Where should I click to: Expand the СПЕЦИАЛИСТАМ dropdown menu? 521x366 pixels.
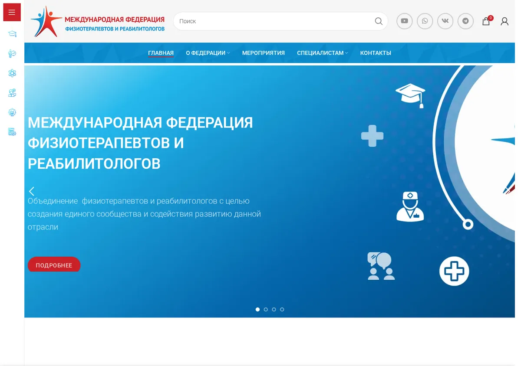(322, 53)
